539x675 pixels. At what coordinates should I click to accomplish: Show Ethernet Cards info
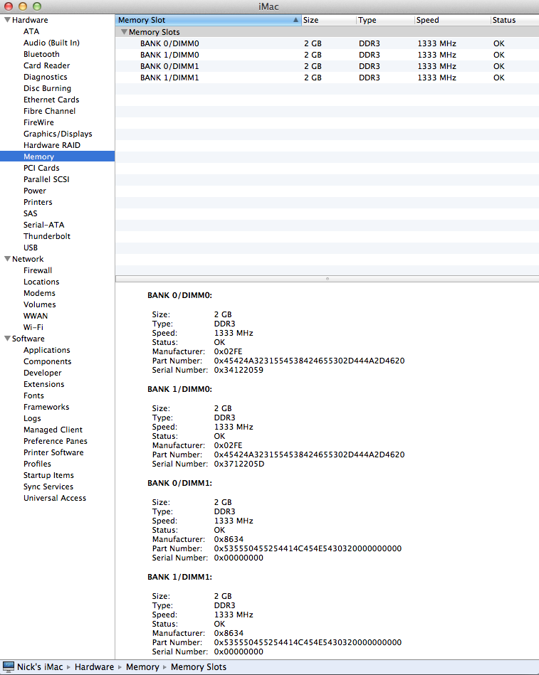[51, 100]
